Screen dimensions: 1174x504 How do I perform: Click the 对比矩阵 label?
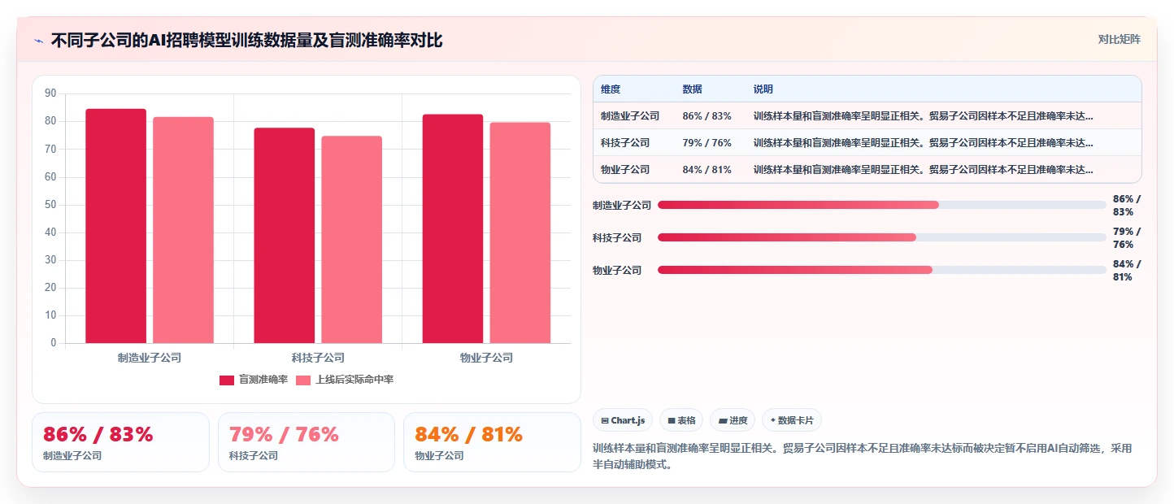(x=1119, y=39)
